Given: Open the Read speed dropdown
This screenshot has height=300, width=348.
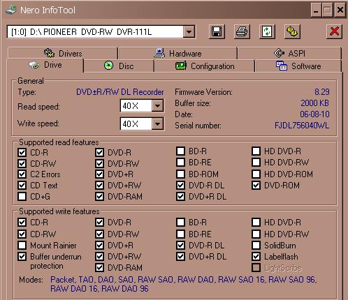Looking at the screenshot, I should (x=158, y=106).
